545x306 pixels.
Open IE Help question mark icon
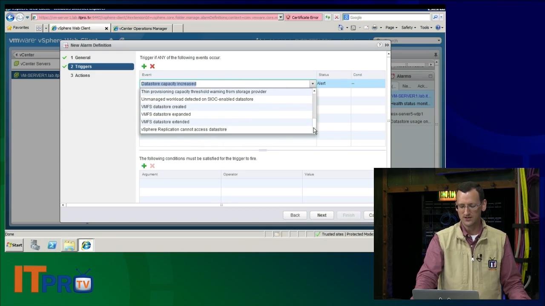438,28
